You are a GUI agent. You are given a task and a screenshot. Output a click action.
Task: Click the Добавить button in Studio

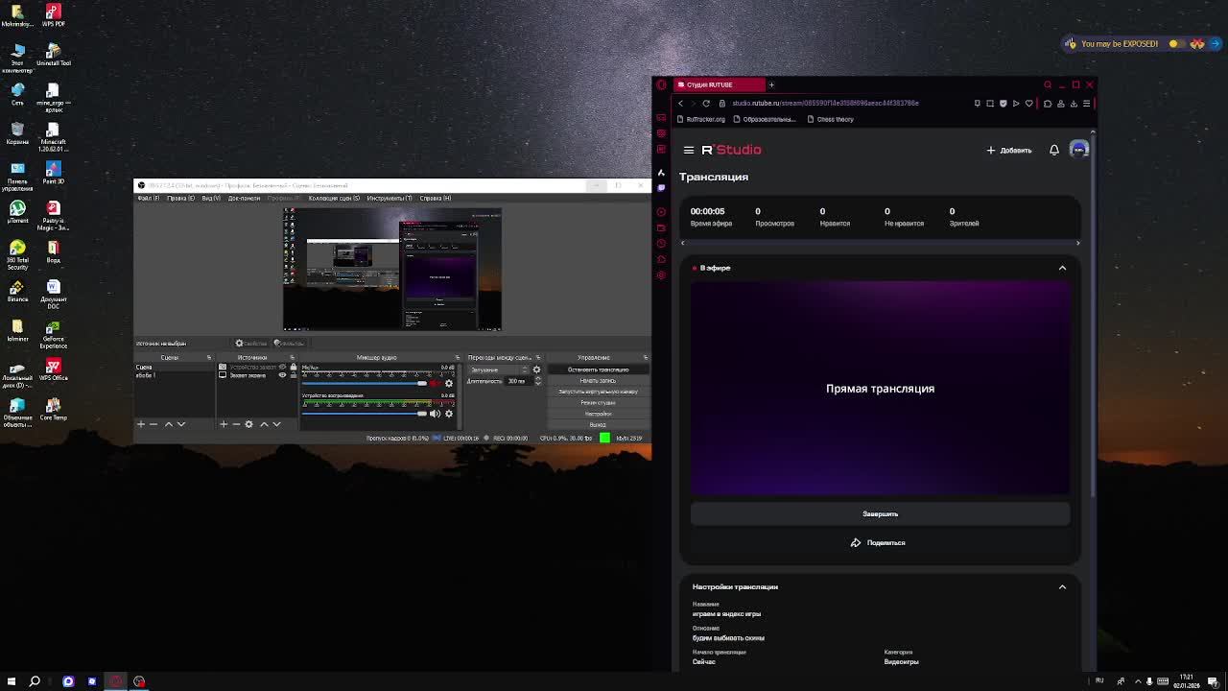pos(1009,151)
